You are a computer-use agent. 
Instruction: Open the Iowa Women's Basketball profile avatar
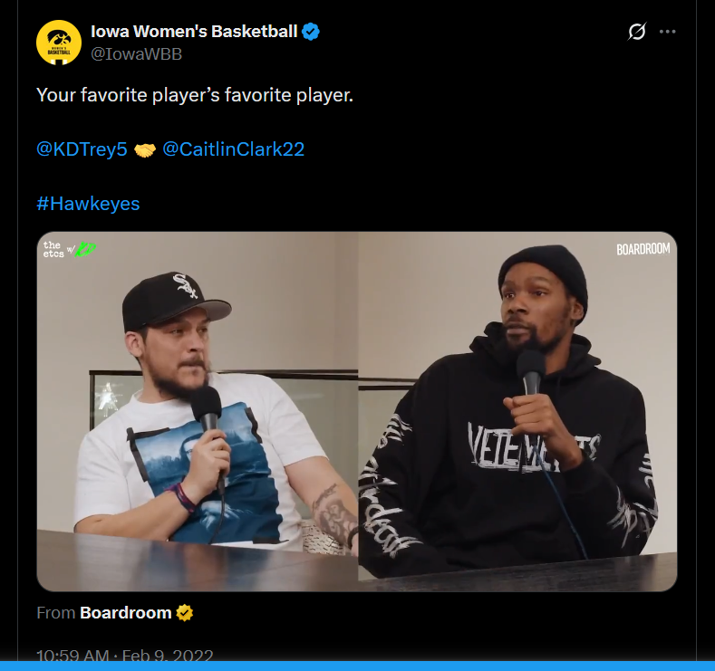(x=59, y=43)
